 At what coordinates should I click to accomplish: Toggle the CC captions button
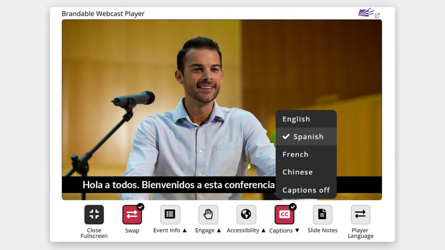284,214
